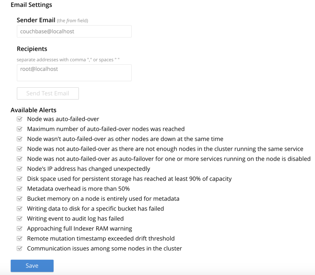The image size is (315, 275).
Task: Toggle alert for auto-failover disabled for services
Action: pyautogui.click(x=19, y=159)
